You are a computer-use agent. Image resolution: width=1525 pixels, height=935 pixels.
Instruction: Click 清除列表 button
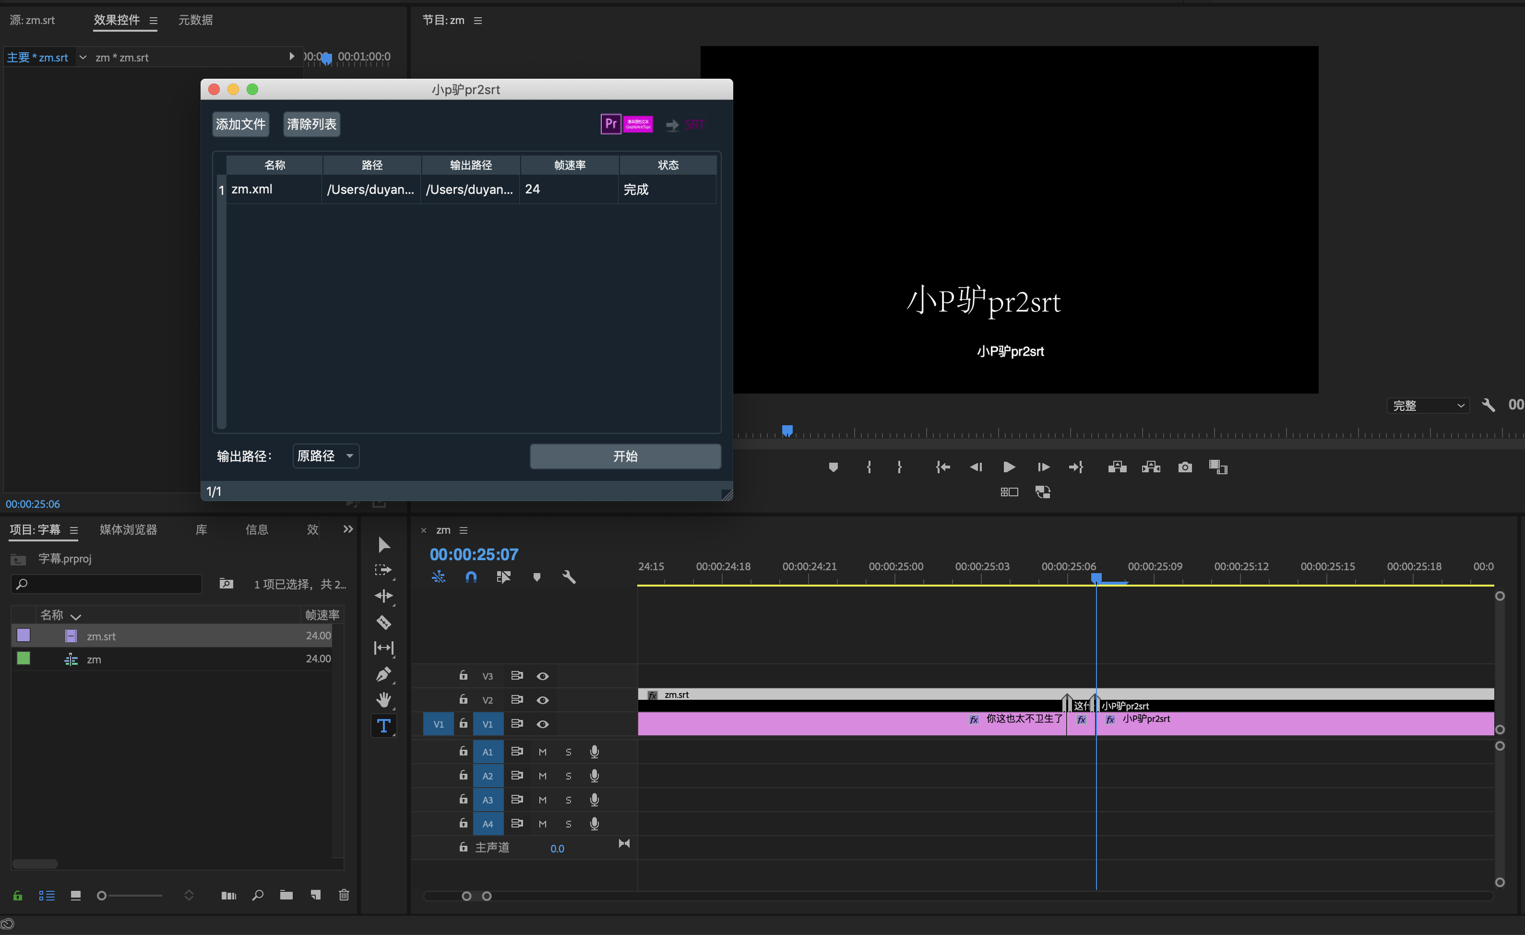(311, 124)
